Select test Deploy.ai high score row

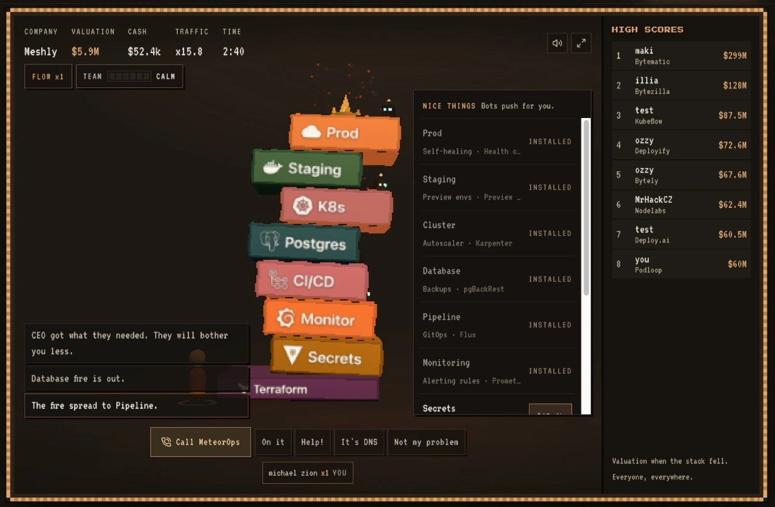pyautogui.click(x=681, y=234)
